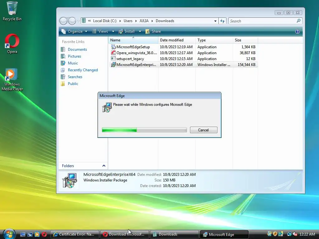Image resolution: width=319 pixels, height=239 pixels.
Task: Click the Windows Installer type cell
Action: point(214,65)
